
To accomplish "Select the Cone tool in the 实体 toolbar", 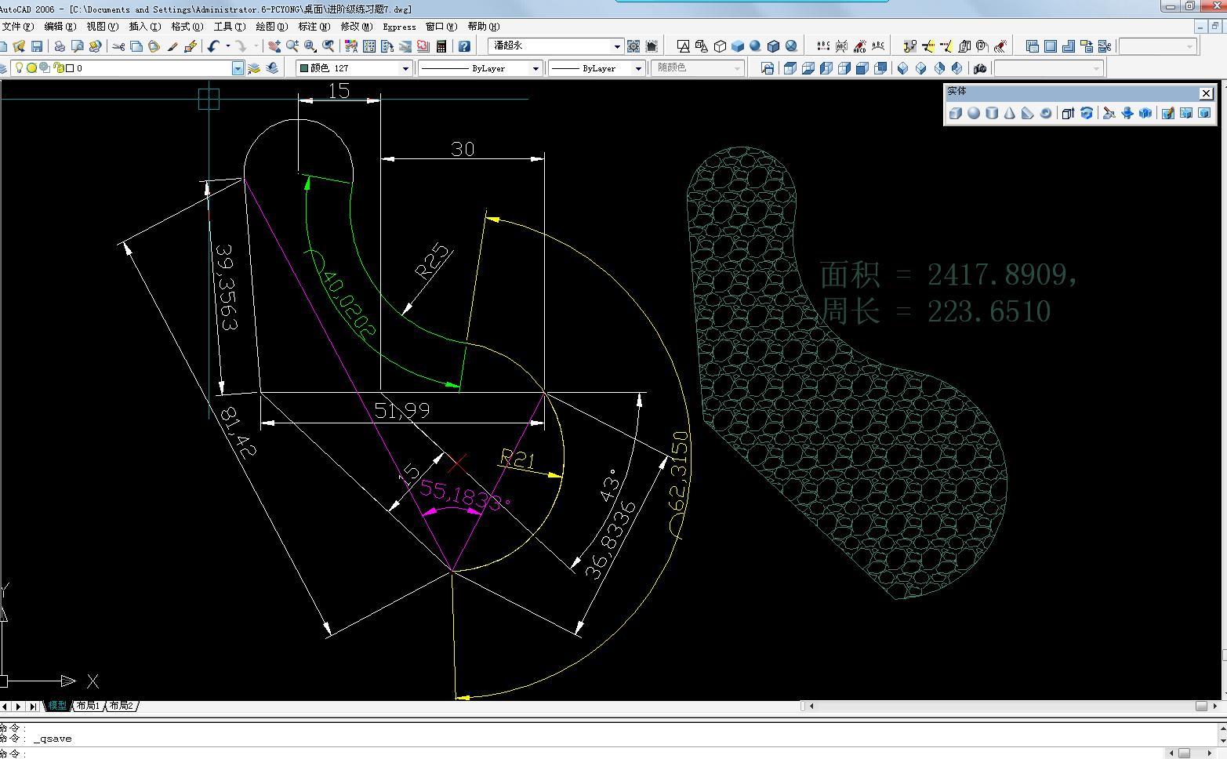I will 1010,114.
